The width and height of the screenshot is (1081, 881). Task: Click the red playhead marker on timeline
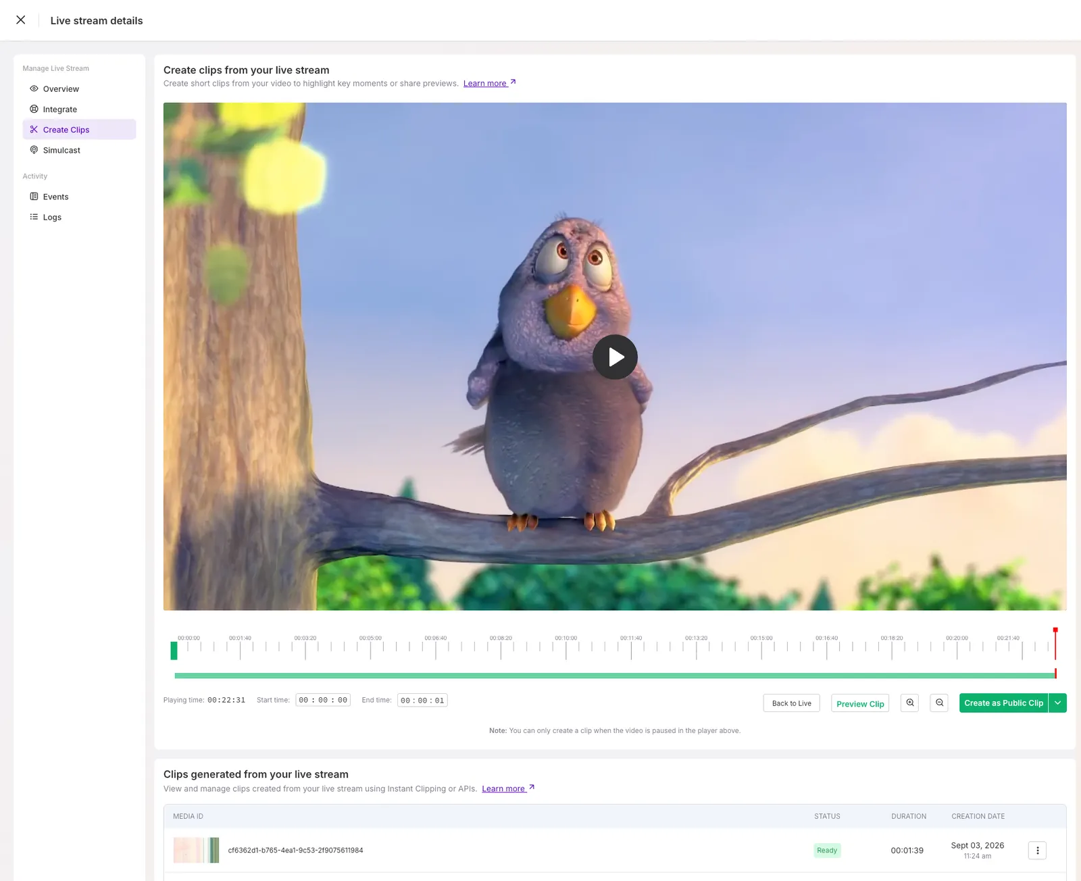(x=1055, y=643)
